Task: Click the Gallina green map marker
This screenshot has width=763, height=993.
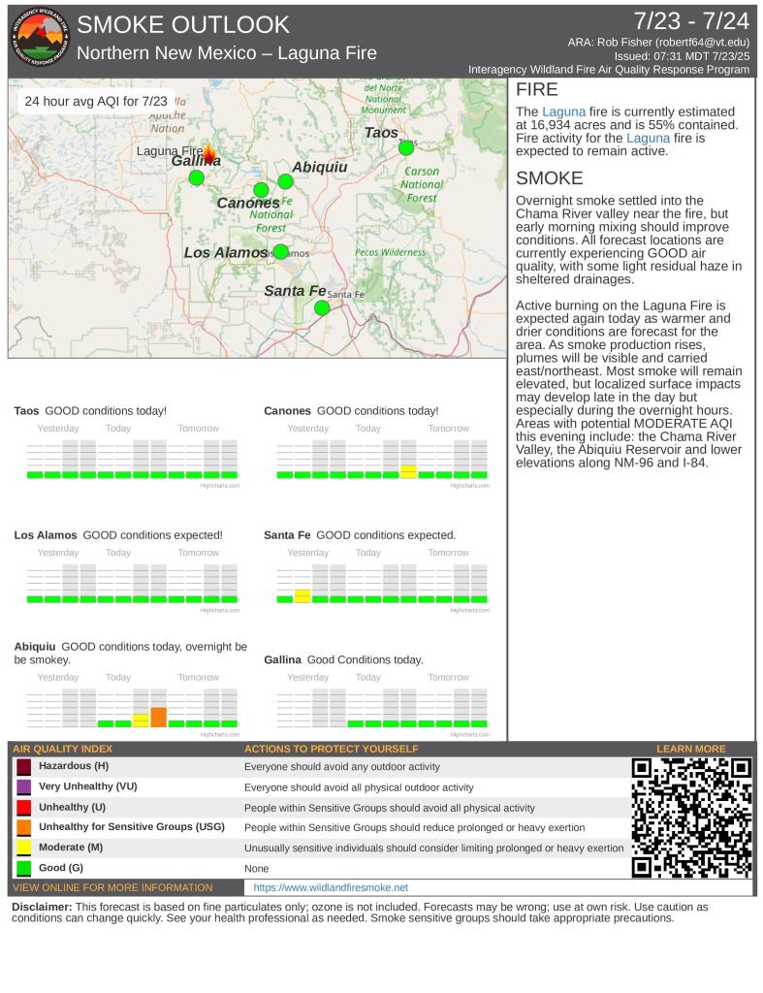Action: click(x=197, y=176)
